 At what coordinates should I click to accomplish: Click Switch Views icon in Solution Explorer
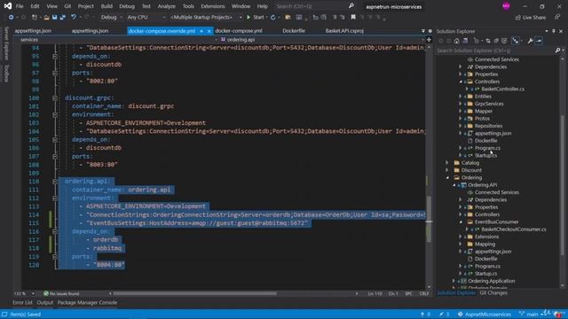465,41
